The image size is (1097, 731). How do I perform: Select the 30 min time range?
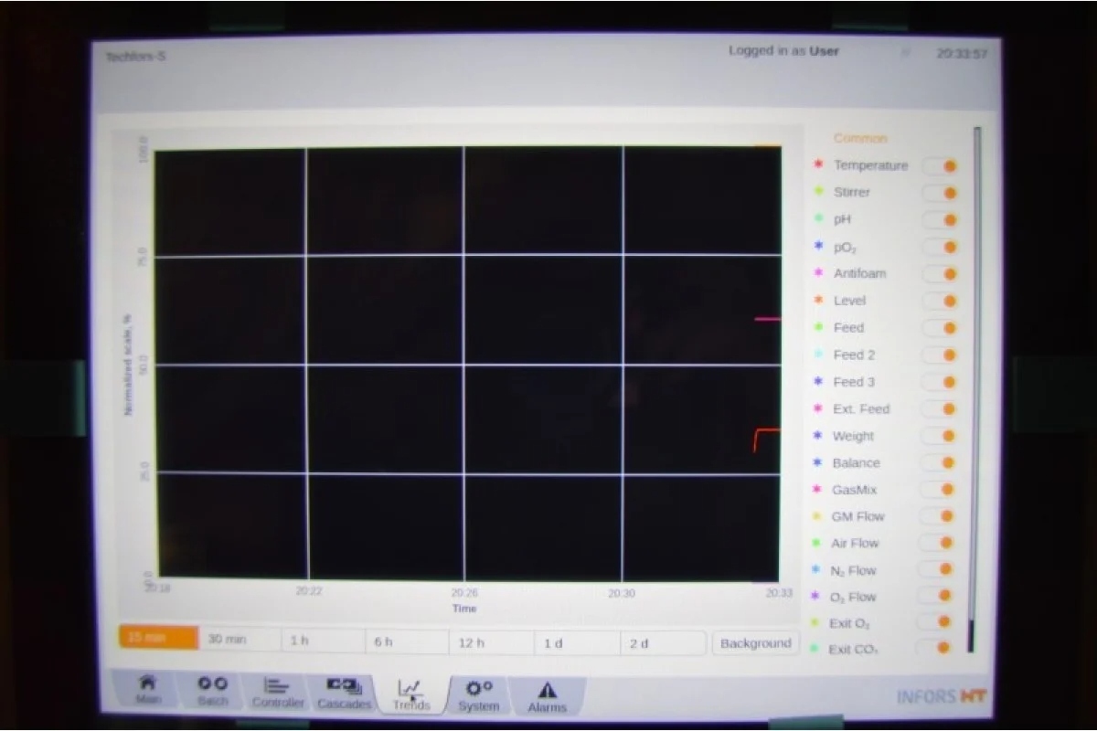pos(239,640)
